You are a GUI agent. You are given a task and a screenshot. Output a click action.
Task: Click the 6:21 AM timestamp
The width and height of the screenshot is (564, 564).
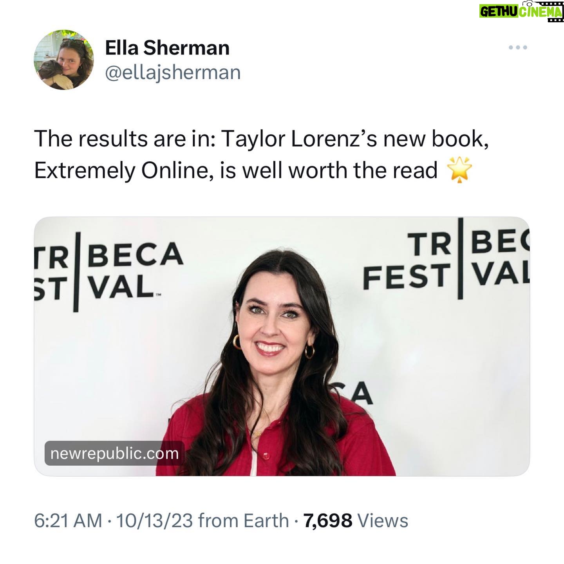pos(68,521)
